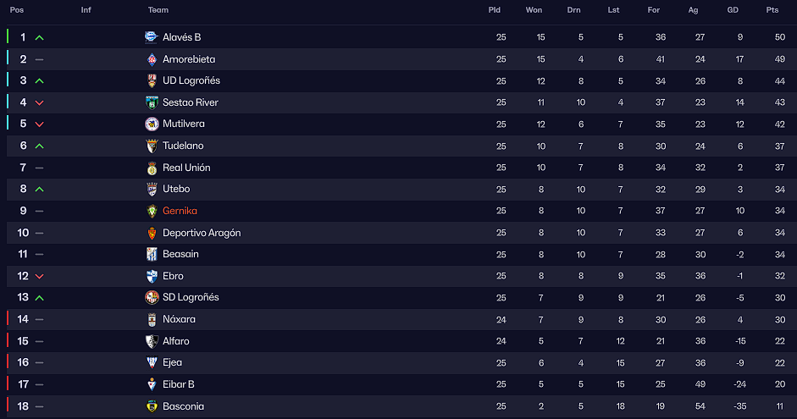This screenshot has height=419, width=797.
Task: Click the Won column header
Action: (534, 10)
